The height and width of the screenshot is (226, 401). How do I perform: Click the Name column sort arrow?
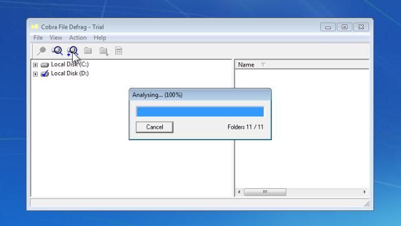263,65
